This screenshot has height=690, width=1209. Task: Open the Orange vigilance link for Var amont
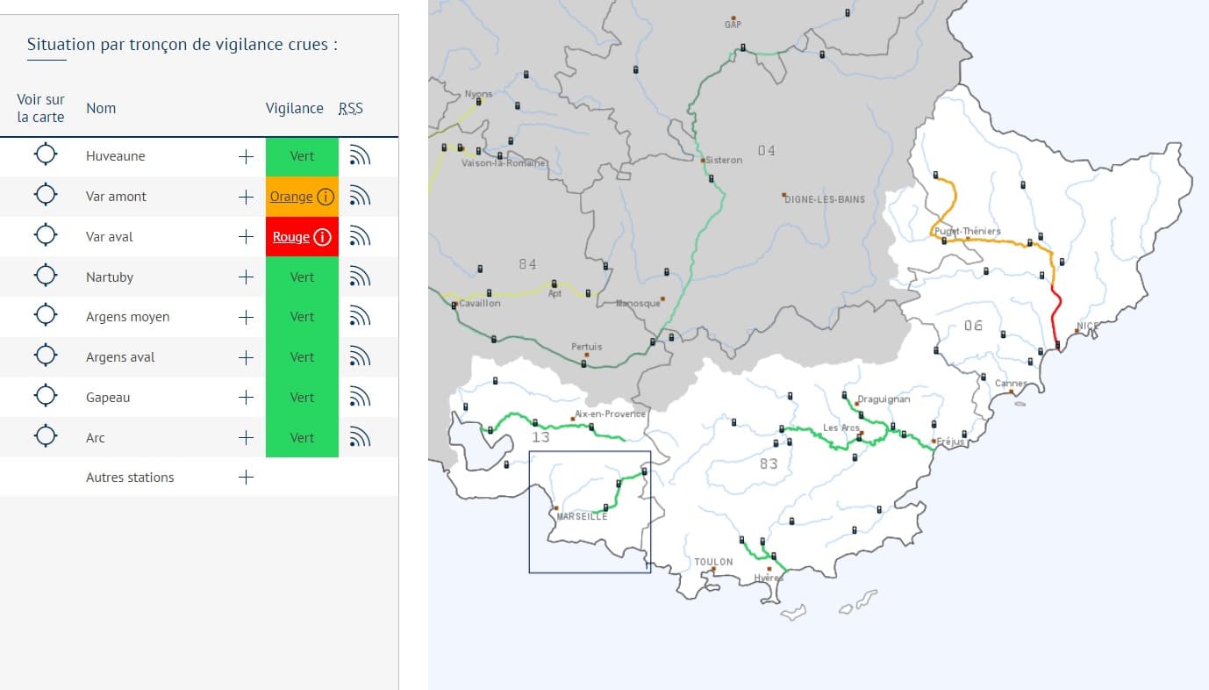click(x=291, y=197)
